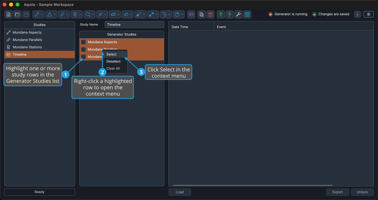378x200 pixels.
Task: Click the events table horizontal scrollbar
Action: 253,185
